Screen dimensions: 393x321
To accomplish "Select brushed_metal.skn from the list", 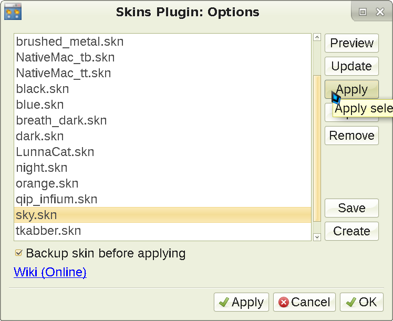I will pos(70,42).
